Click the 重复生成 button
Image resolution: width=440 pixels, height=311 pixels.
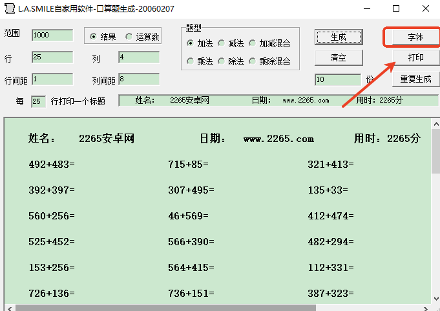click(415, 79)
